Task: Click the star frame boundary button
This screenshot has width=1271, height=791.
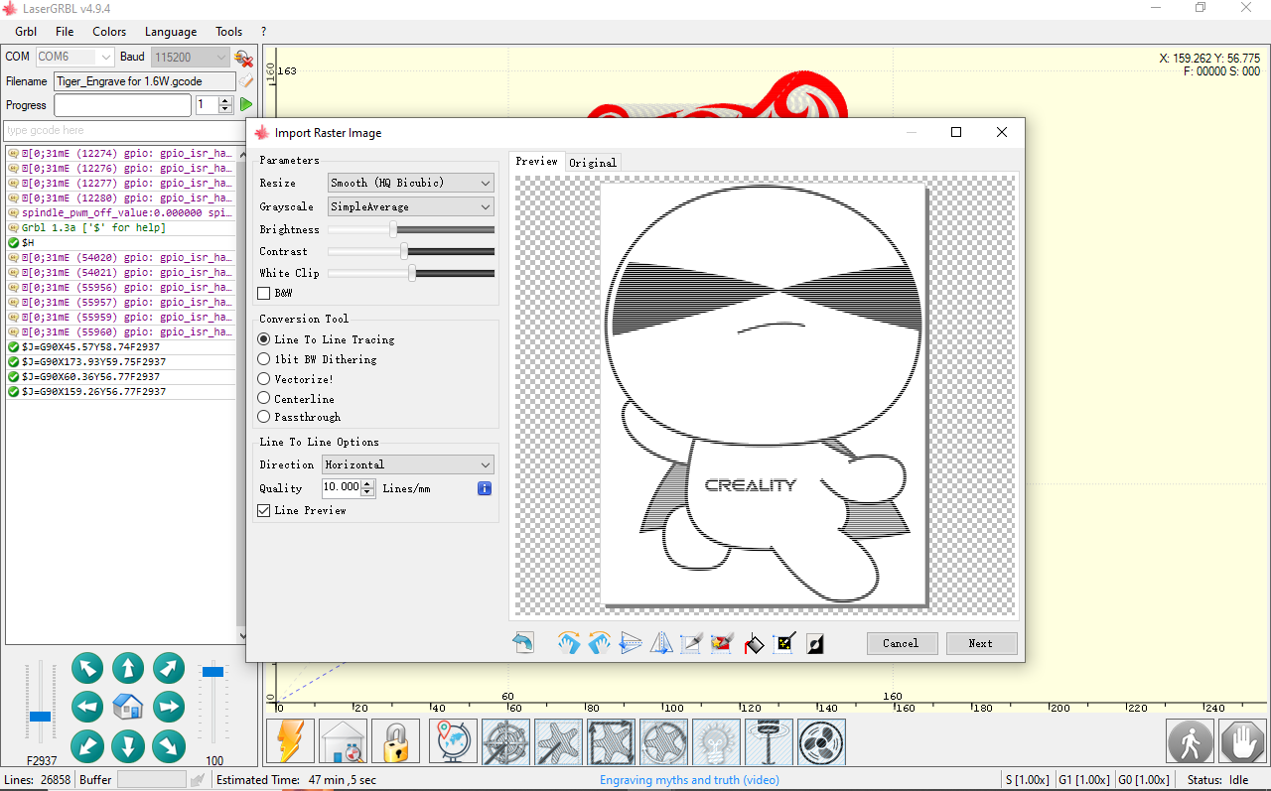Action: (x=611, y=741)
